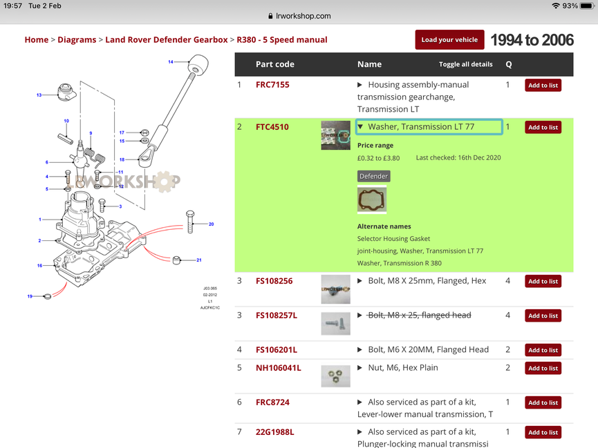Add FS106201L to list
The image size is (598, 448).
click(x=543, y=350)
